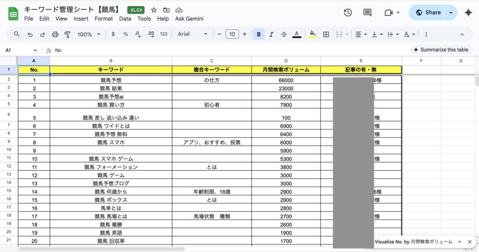
Task: Open more number formats 123
Action: click(x=164, y=34)
